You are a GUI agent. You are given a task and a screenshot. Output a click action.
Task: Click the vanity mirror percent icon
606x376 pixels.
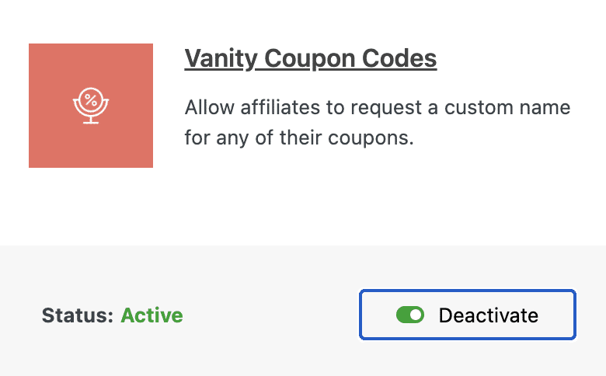point(91,106)
